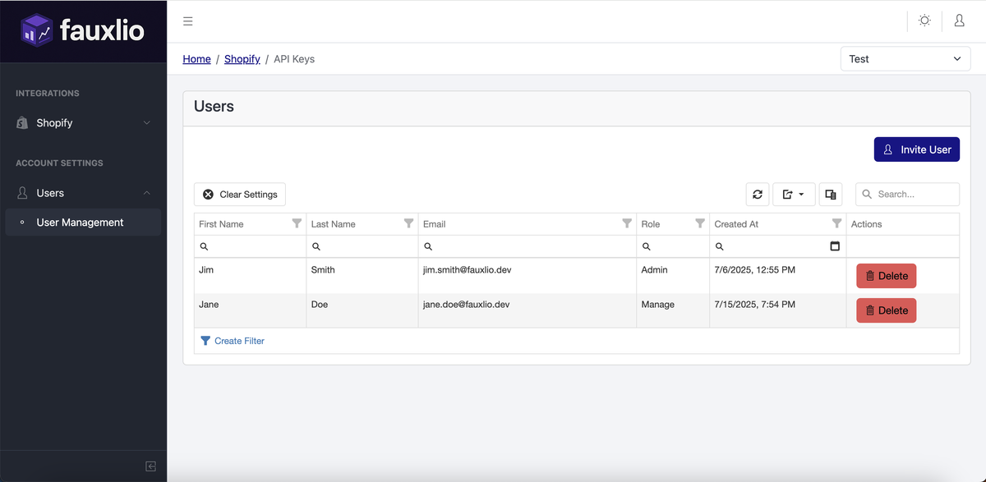The width and height of the screenshot is (986, 482).
Task: Click the refresh table icon button
Action: pyautogui.click(x=758, y=195)
